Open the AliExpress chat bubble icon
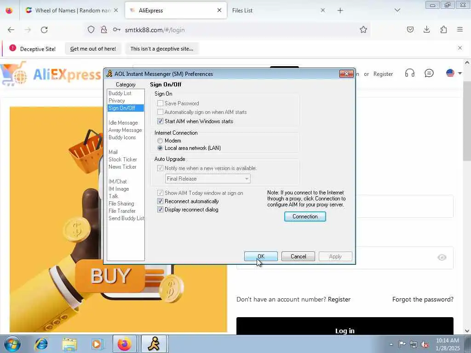The width and height of the screenshot is (471, 353). 429,73
